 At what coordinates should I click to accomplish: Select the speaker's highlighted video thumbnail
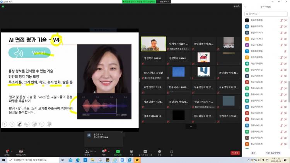(x=153, y=43)
